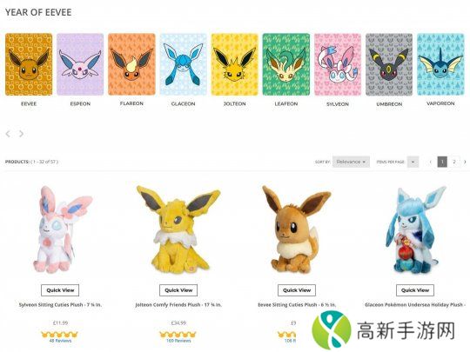Open the Sort By Relevance dropdown
The width and height of the screenshot is (470, 352).
pos(351,162)
